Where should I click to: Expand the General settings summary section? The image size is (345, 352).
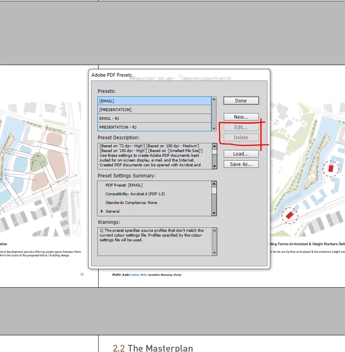click(x=102, y=211)
